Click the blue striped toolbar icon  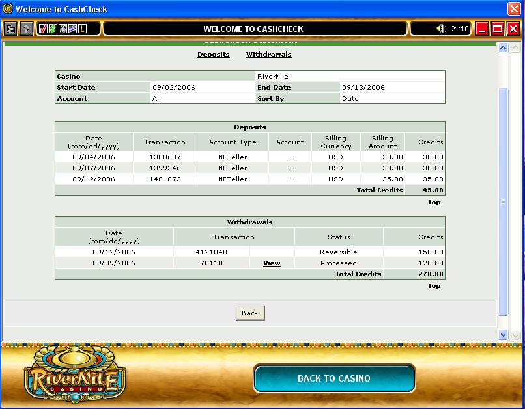pos(72,29)
